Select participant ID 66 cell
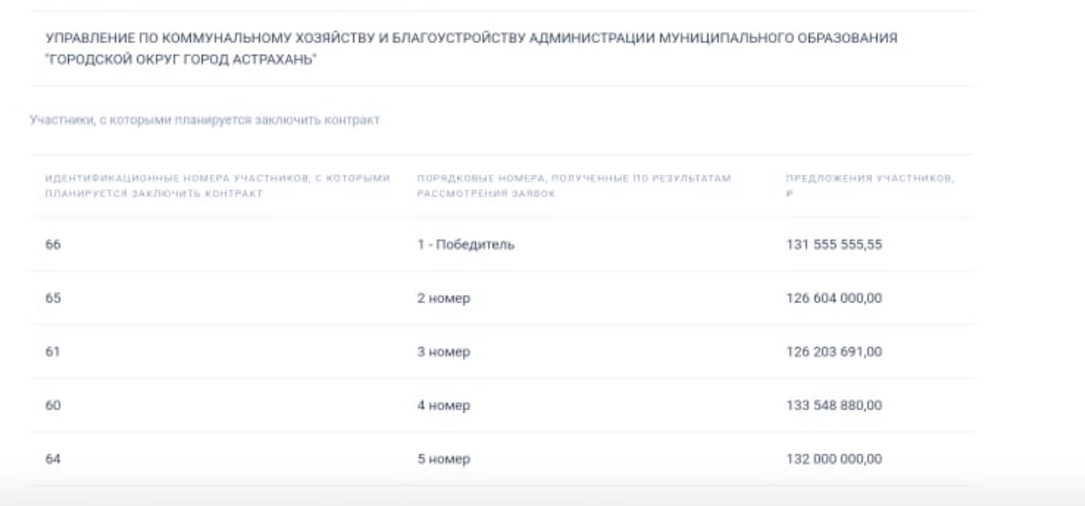1085x506 pixels. [53, 245]
